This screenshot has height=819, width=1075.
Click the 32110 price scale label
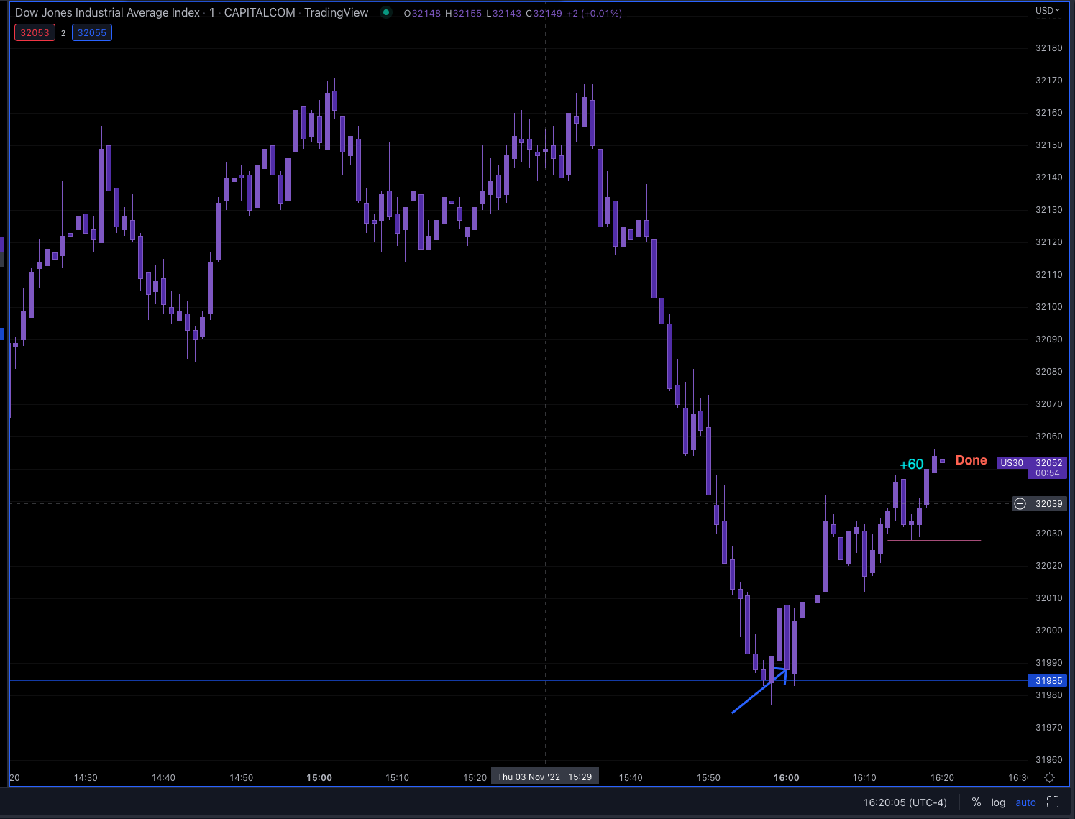[x=1048, y=275]
